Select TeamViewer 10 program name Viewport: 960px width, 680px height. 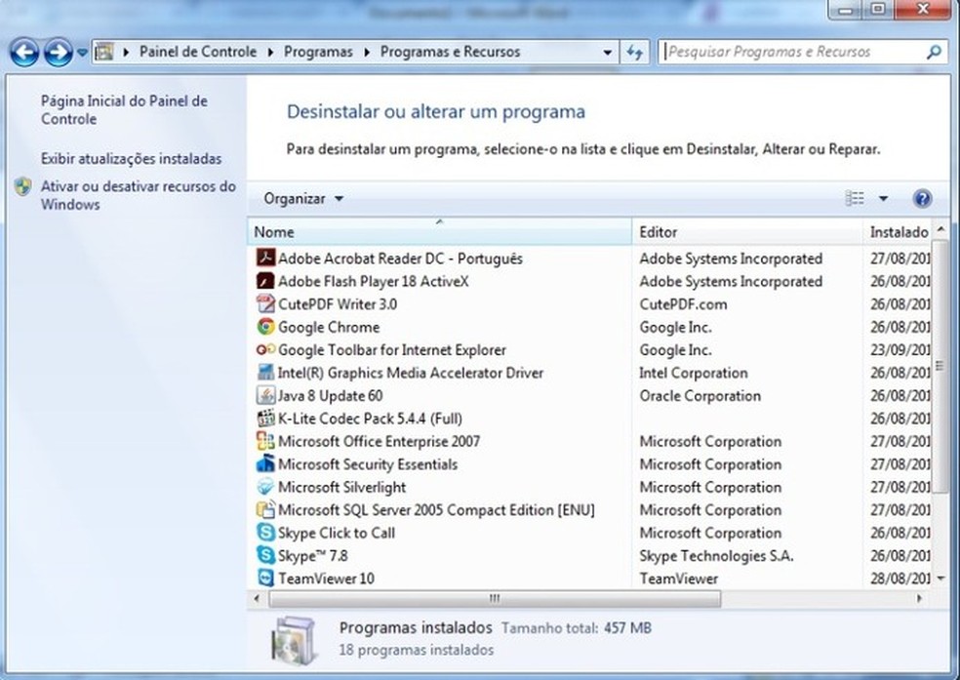[326, 579]
